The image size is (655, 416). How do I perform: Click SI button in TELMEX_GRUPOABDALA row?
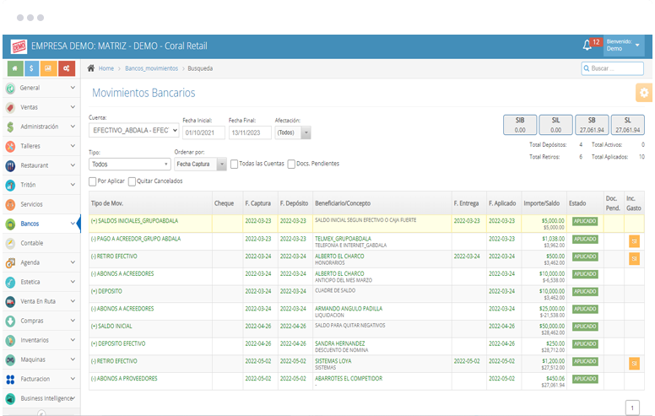click(x=634, y=241)
